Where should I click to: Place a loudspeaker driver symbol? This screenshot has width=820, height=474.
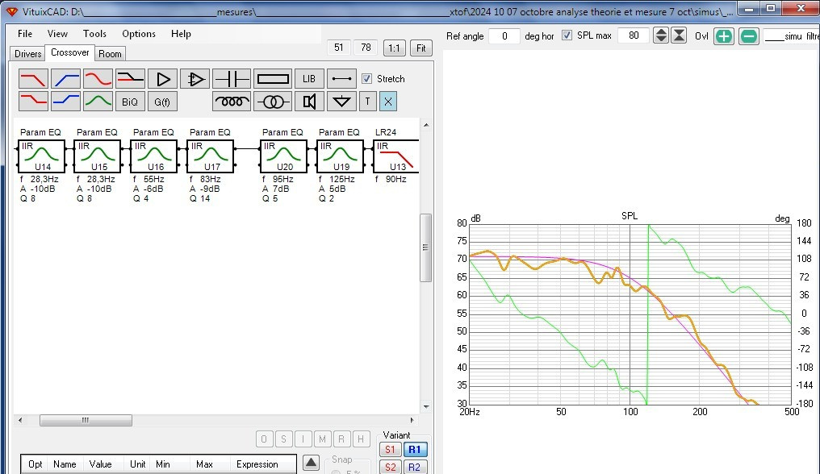coord(308,102)
